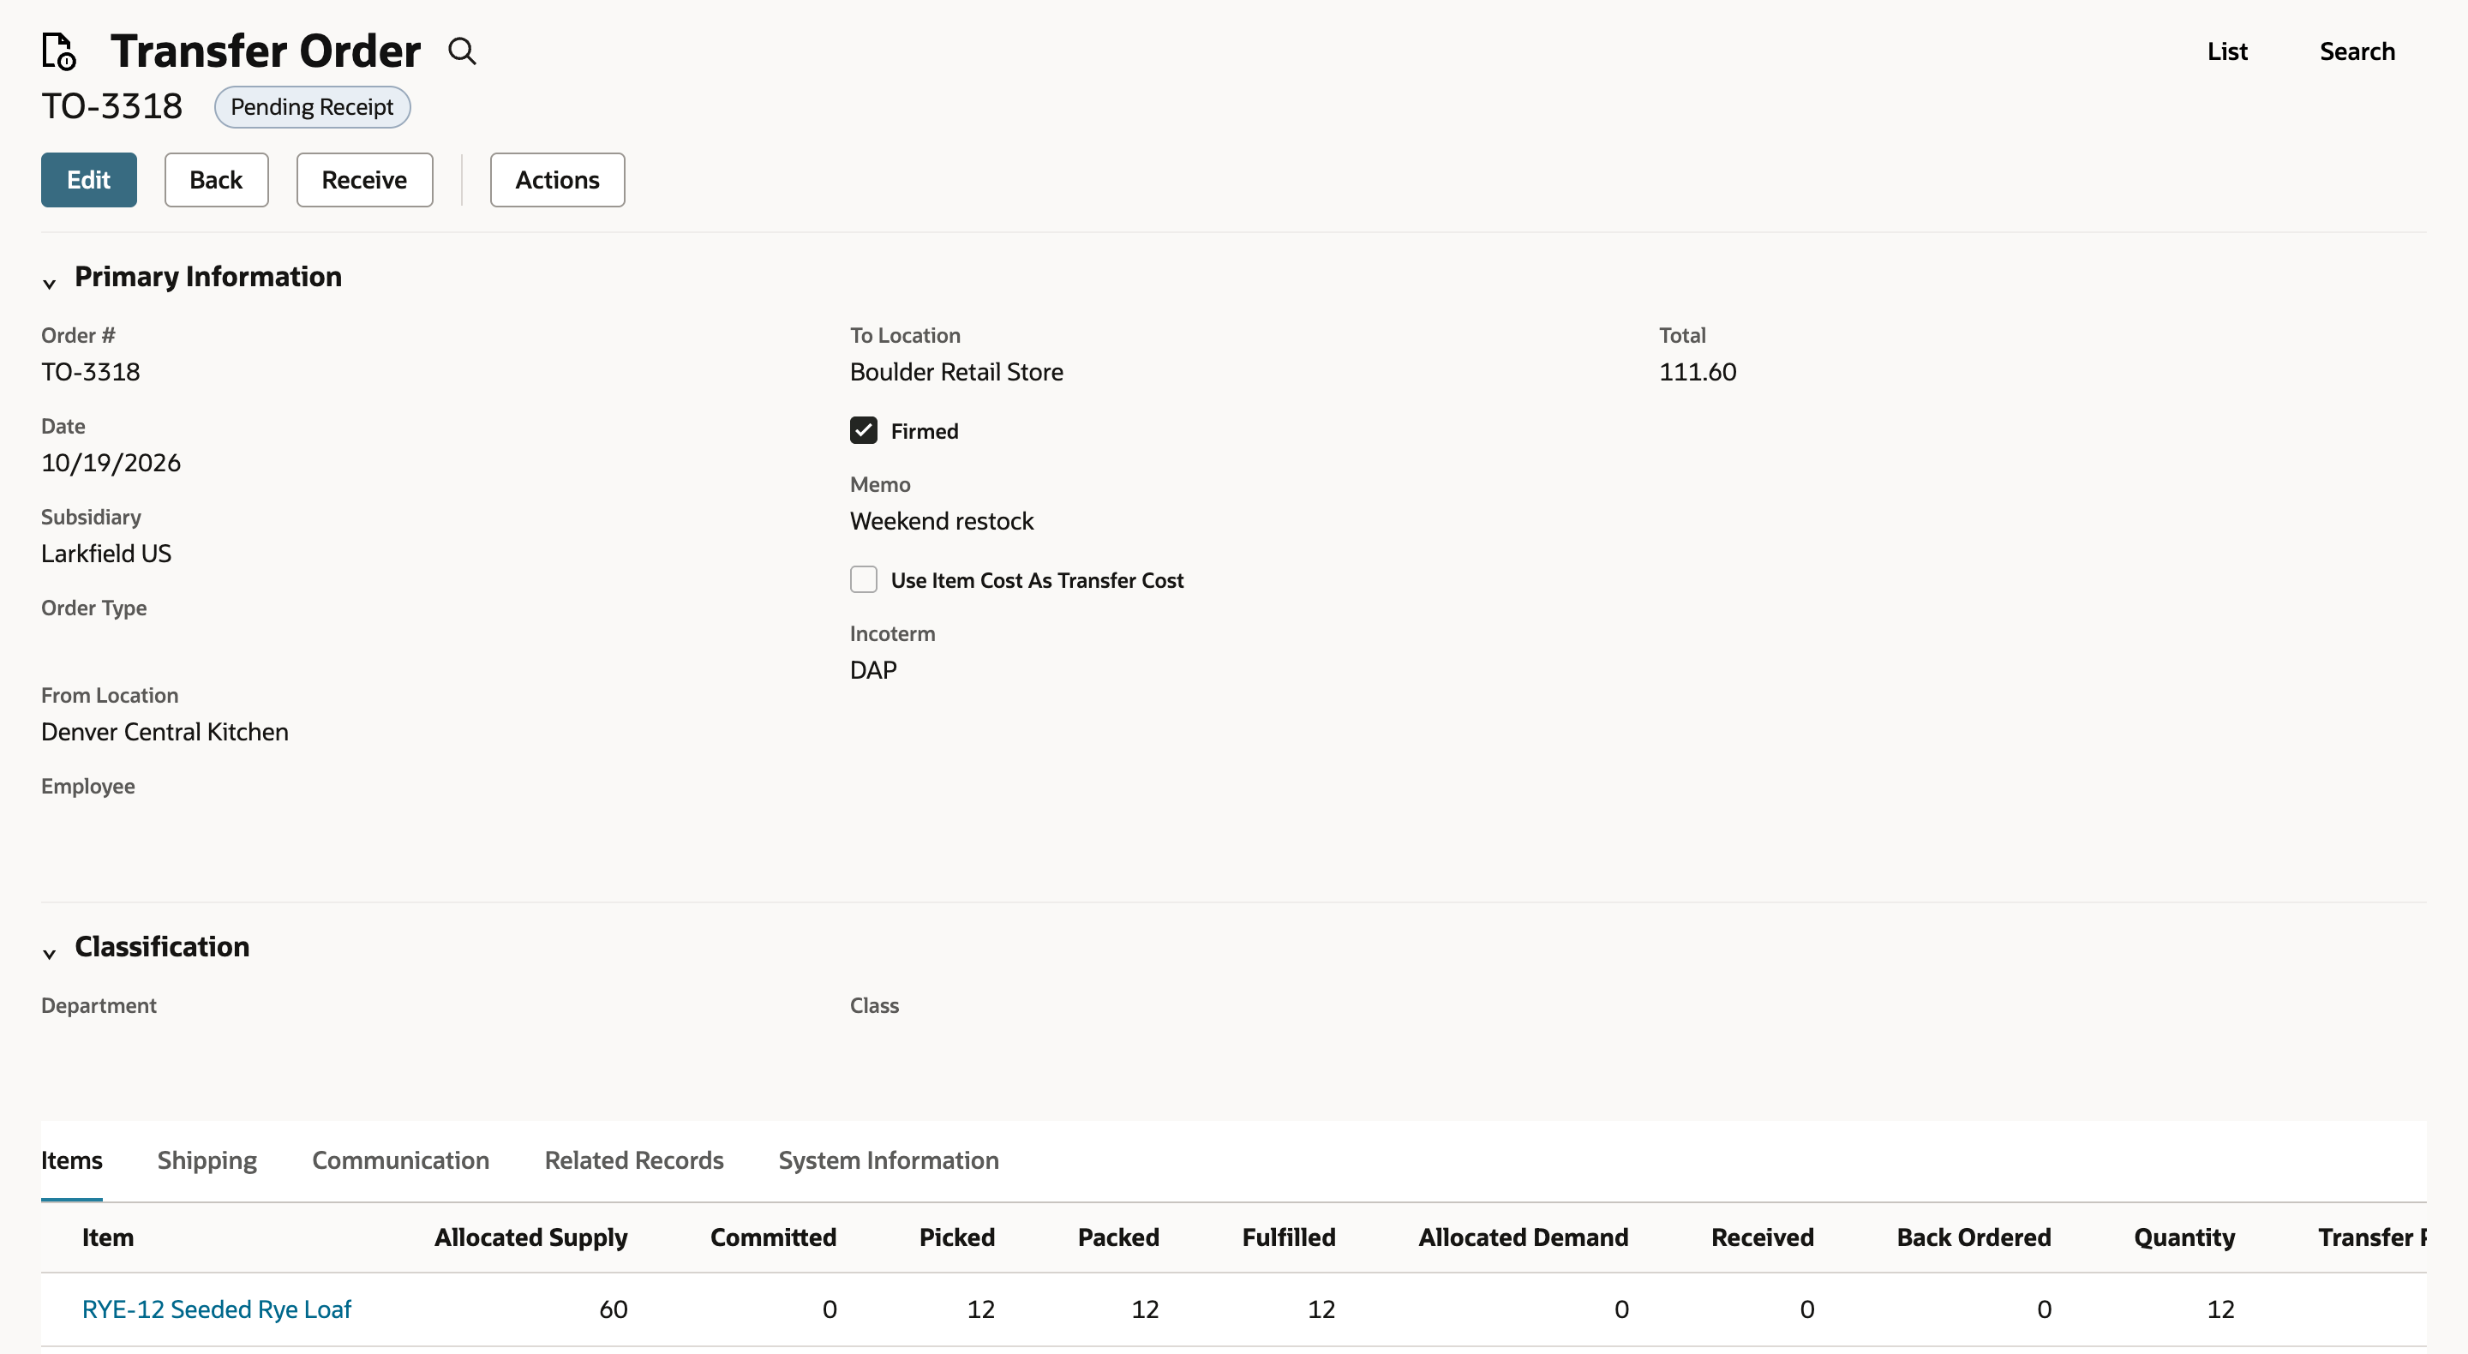Open the Communication tab
The height and width of the screenshot is (1354, 2468).
tap(400, 1159)
